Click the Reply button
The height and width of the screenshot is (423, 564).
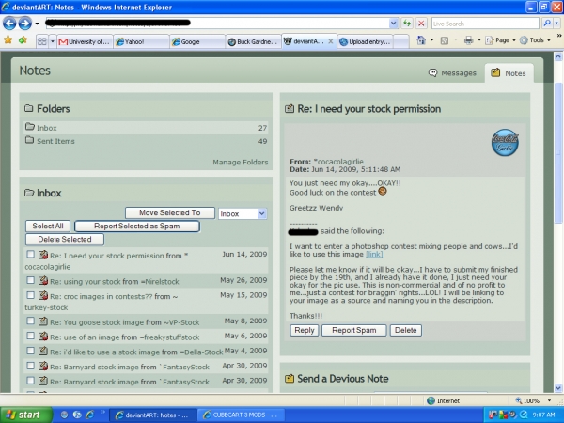(305, 330)
